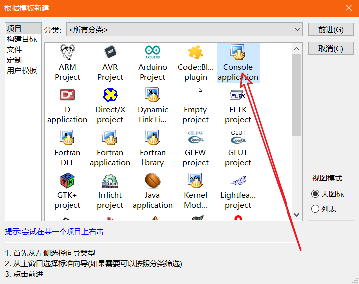Open the 定制 wizard type
This screenshot has height=284, width=359.
(23, 60)
